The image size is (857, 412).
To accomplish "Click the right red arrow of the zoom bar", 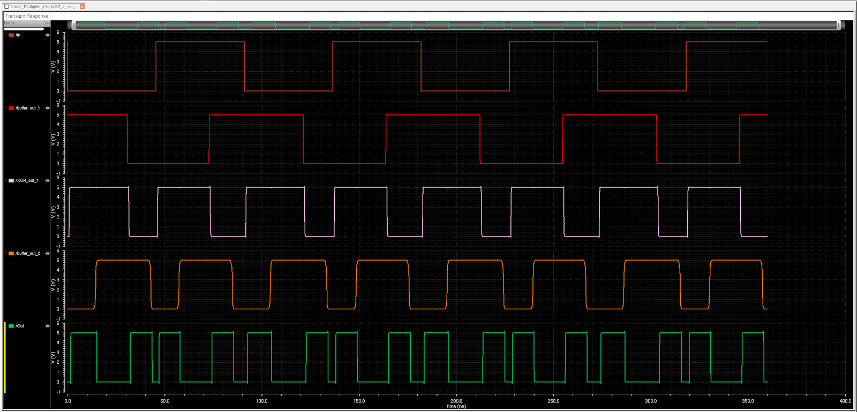I will coord(843,25).
